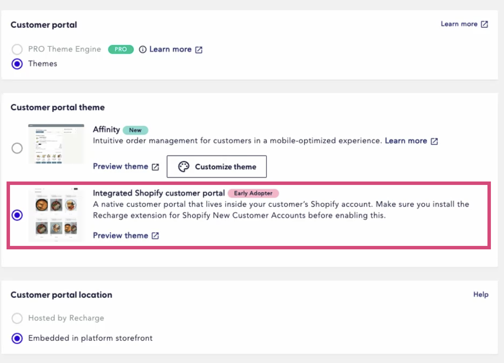This screenshot has width=504, height=363.
Task: Click the Early Adopter badge
Action: [x=253, y=193]
